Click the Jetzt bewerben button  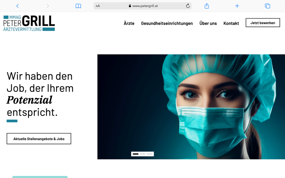tap(263, 23)
